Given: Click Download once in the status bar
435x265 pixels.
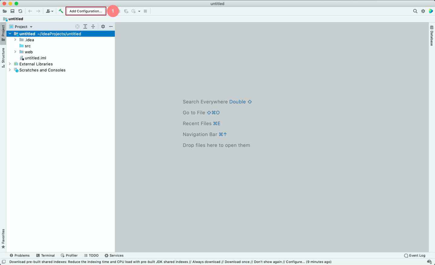Looking at the screenshot, I should click(x=237, y=262).
